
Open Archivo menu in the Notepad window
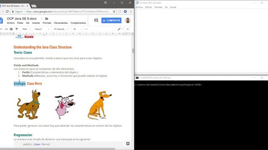click(139, 7)
